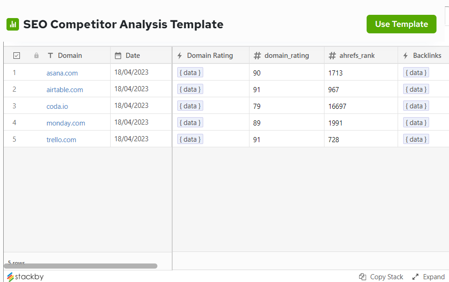Click the lightning icon beside Domain Rating
449x282 pixels.
click(180, 56)
